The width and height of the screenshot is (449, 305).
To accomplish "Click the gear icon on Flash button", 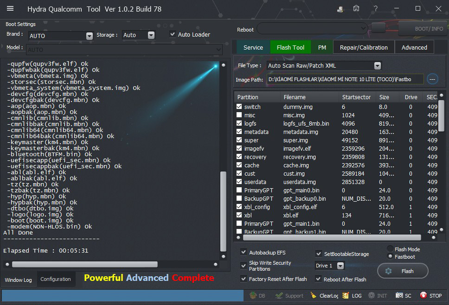I will [x=388, y=271].
